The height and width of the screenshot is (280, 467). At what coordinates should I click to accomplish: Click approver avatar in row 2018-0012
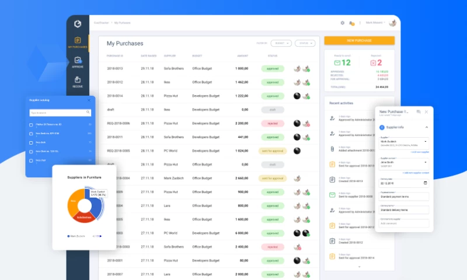(306, 82)
